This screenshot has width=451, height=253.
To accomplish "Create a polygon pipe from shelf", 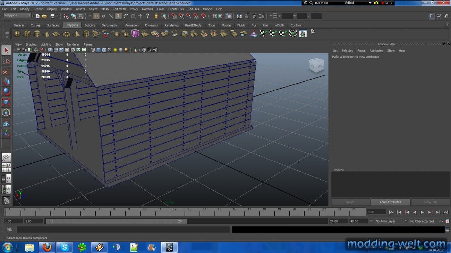I will (86, 34).
